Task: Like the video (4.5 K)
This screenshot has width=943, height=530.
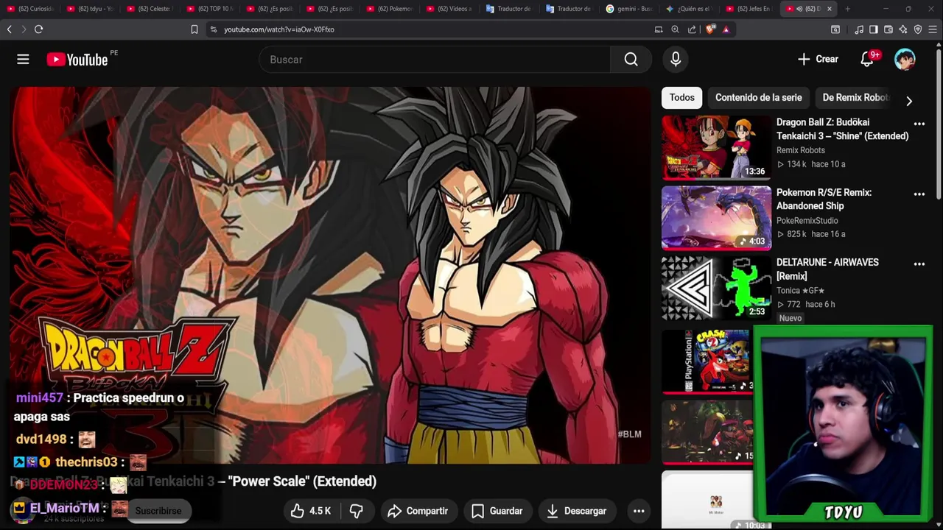Action: click(310, 511)
